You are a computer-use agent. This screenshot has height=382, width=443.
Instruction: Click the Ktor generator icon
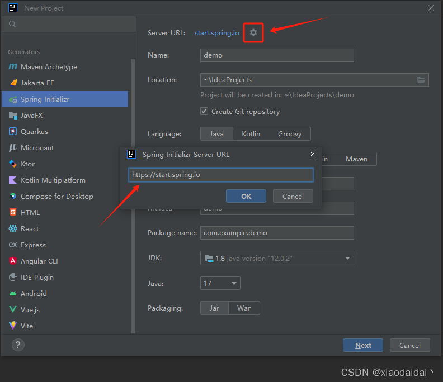pos(13,164)
